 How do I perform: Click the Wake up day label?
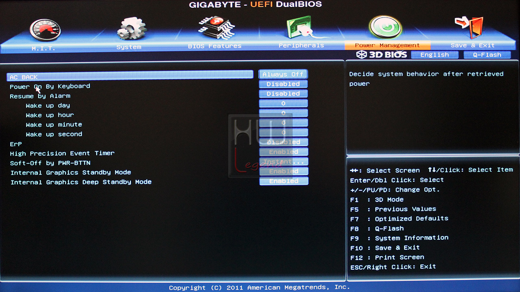[x=48, y=106]
